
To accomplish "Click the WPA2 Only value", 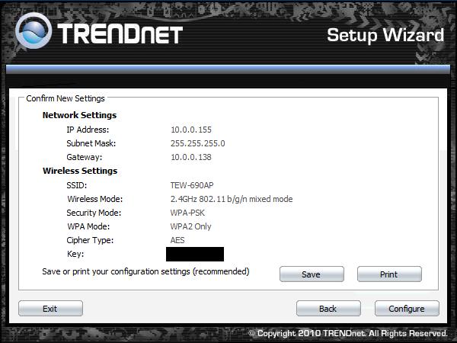I will click(x=190, y=226).
